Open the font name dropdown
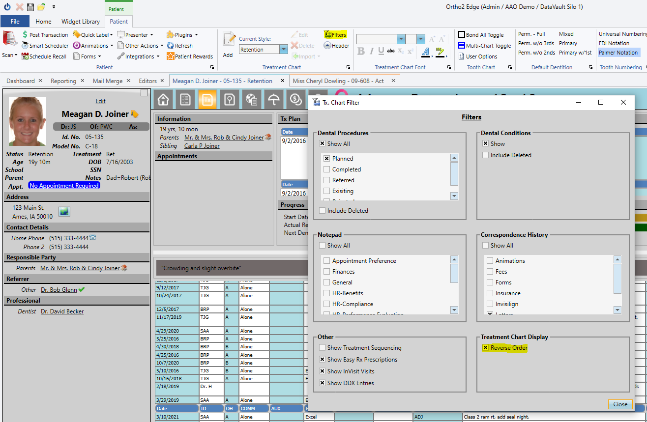 pos(401,39)
